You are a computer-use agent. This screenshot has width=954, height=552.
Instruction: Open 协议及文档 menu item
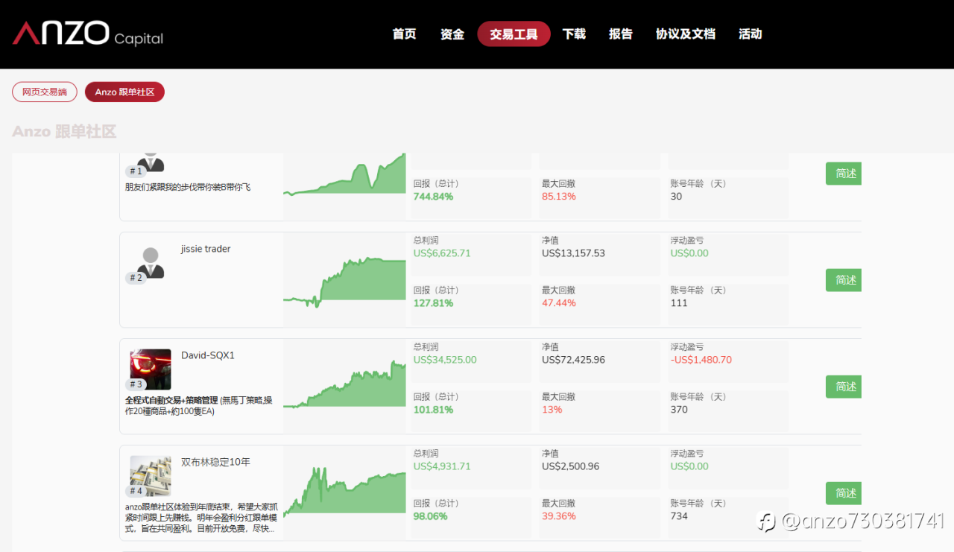685,34
